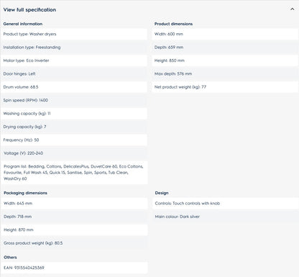Click the Max depth: 576 mm row
The image size is (299, 277).
pyautogui.click(x=225, y=73)
